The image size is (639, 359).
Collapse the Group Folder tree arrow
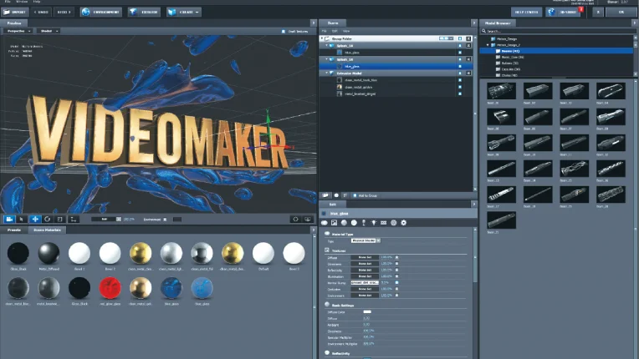(322, 38)
